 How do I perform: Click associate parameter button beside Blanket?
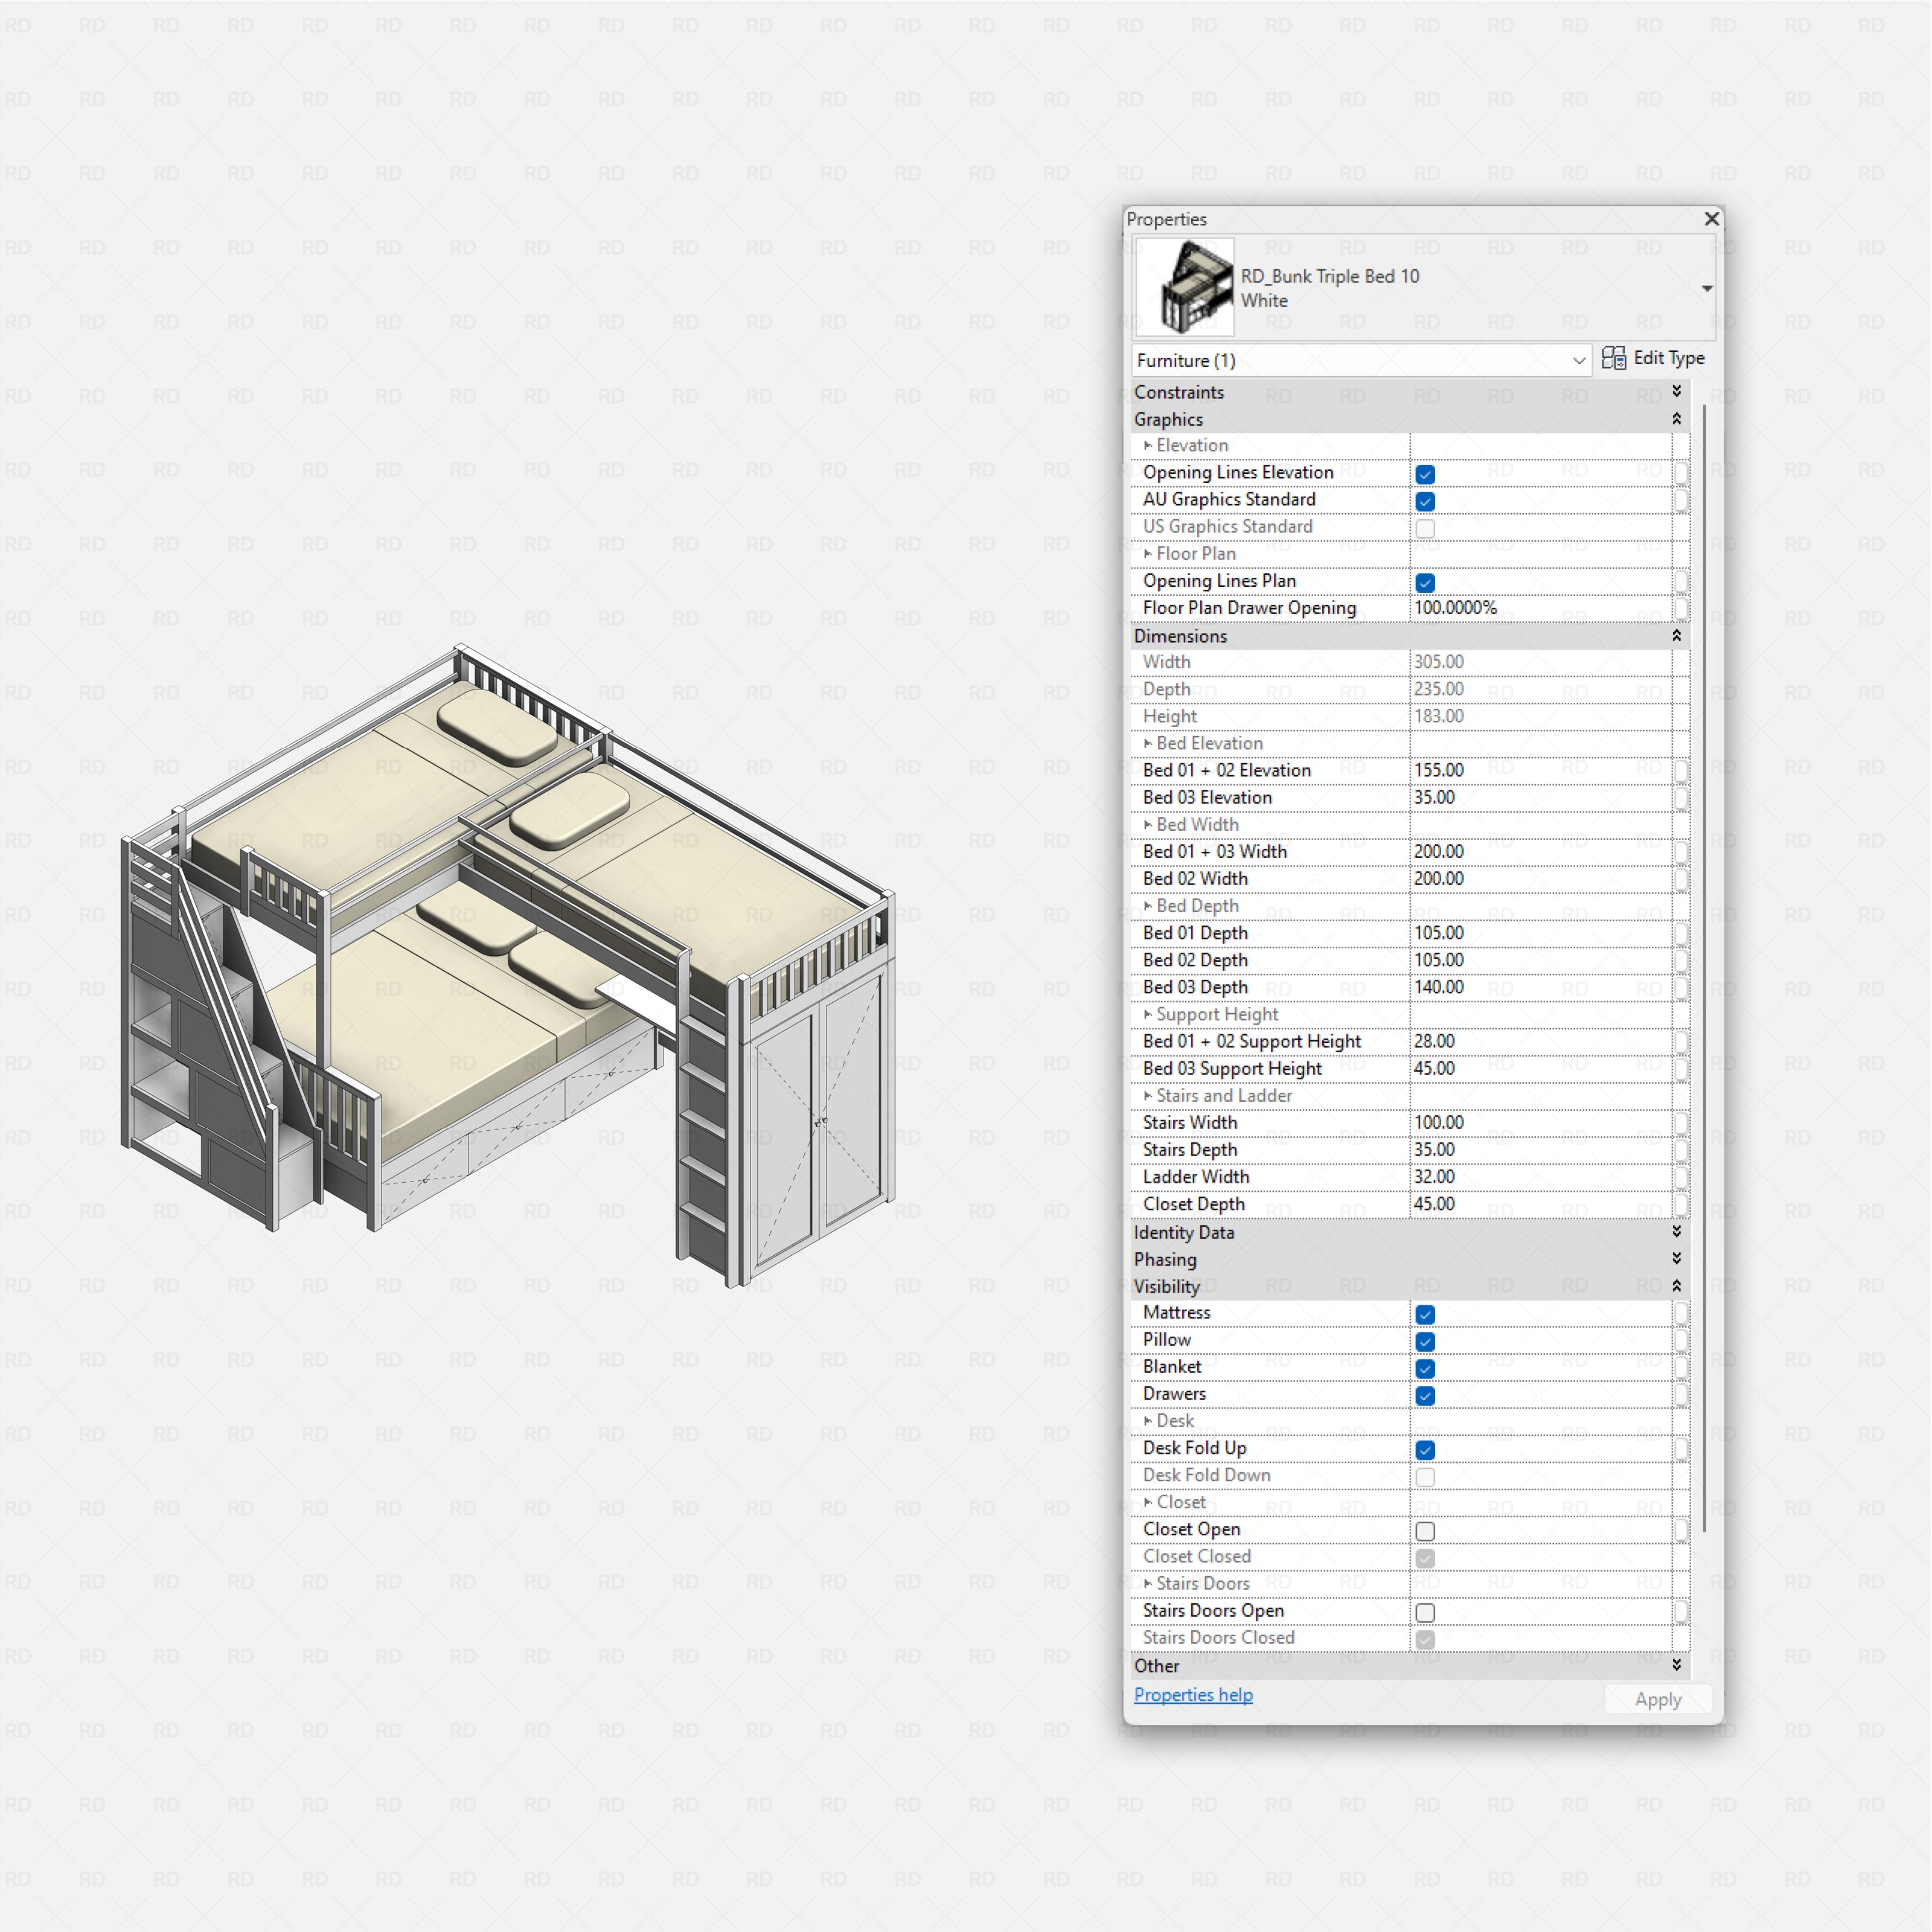tap(1681, 1368)
